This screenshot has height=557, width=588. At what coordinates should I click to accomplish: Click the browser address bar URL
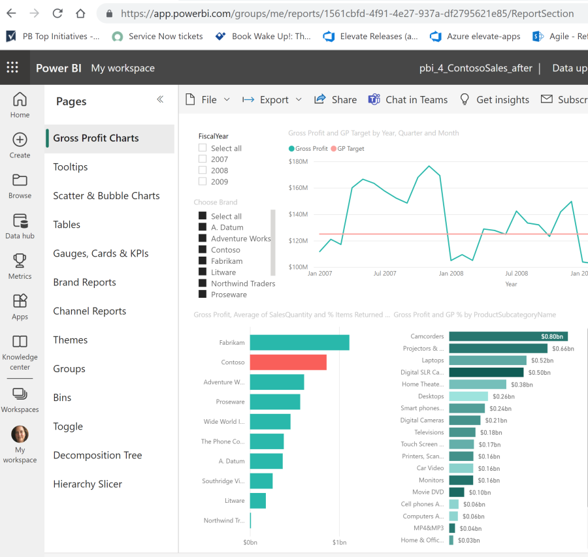click(347, 14)
